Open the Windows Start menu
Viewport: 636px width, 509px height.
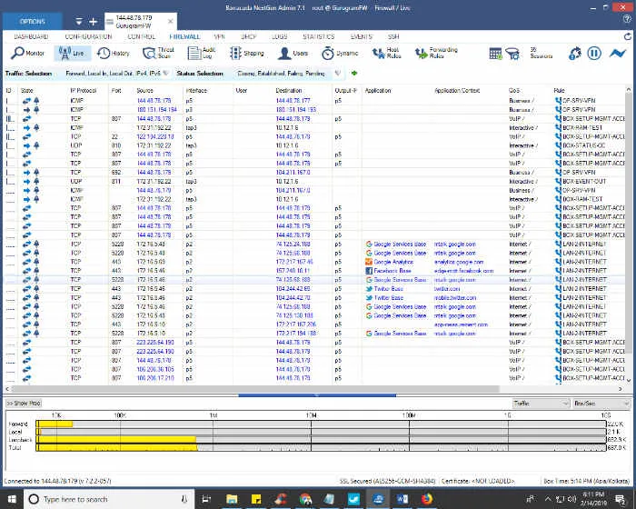point(12,499)
